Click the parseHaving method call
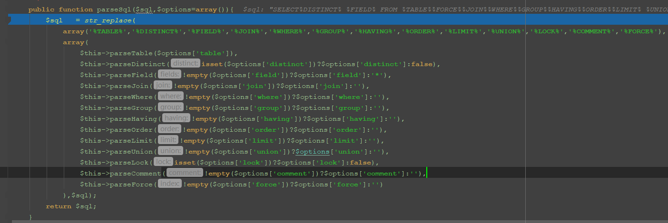 click(133, 119)
